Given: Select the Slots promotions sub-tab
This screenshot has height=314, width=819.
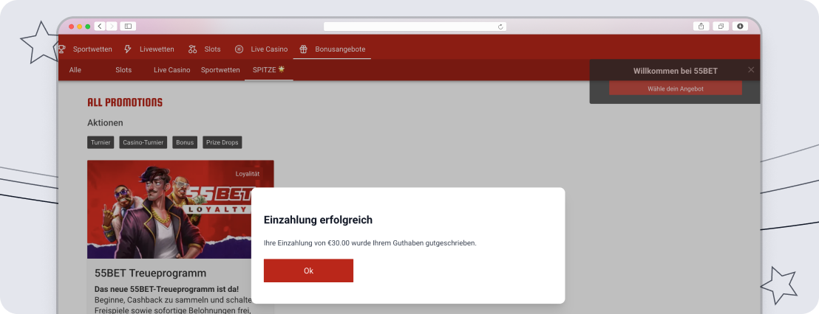Looking at the screenshot, I should pyautogui.click(x=123, y=70).
